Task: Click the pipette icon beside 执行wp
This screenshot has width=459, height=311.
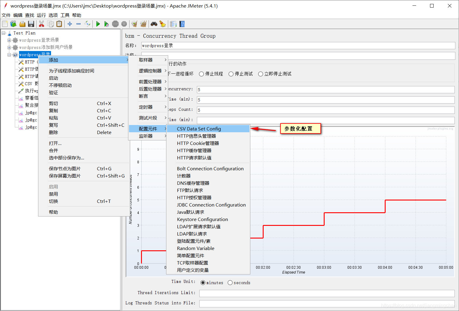Action: [x=21, y=91]
